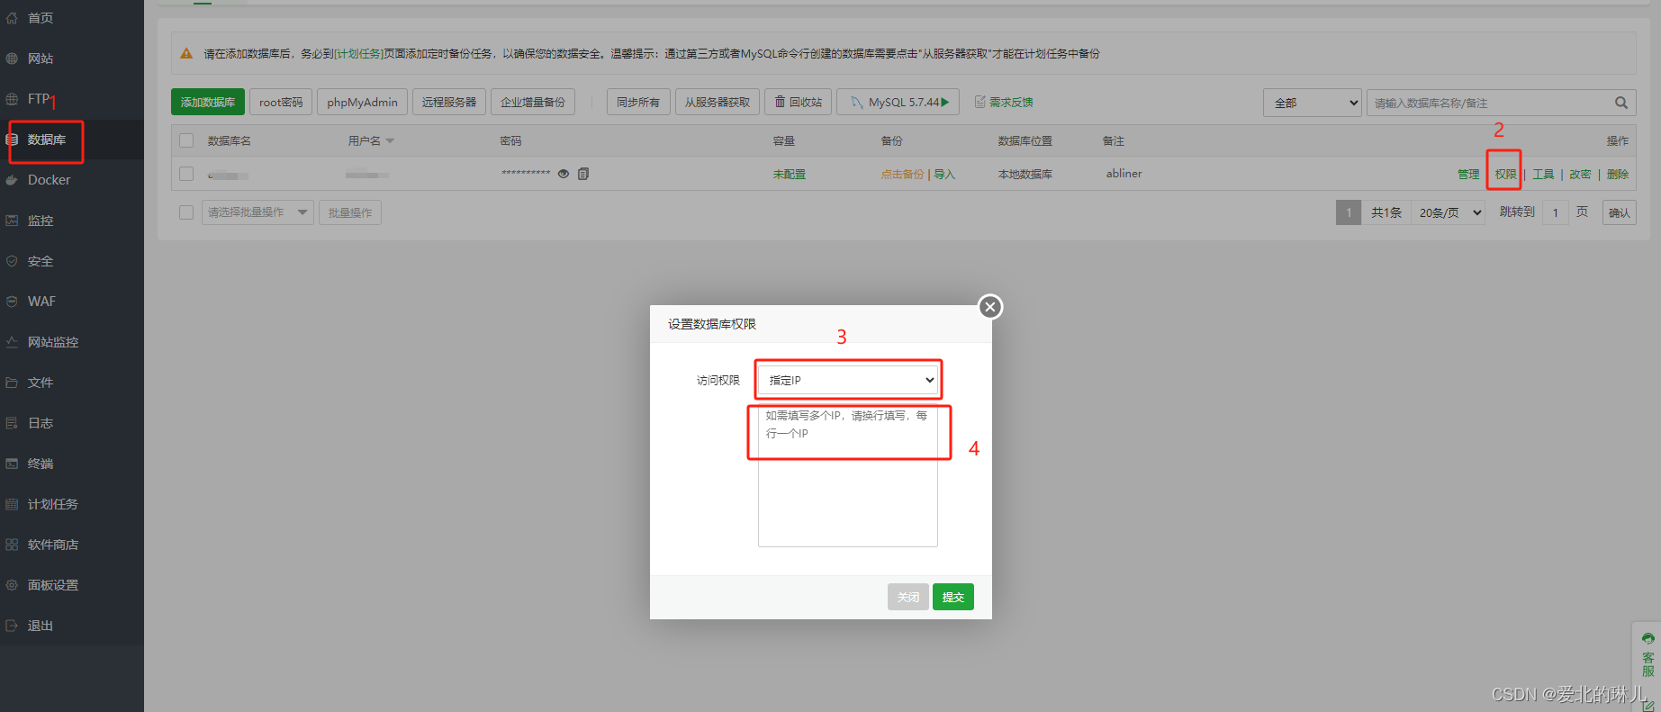Click the 面板设置 gear icon
1661x712 pixels.
pyautogui.click(x=12, y=585)
